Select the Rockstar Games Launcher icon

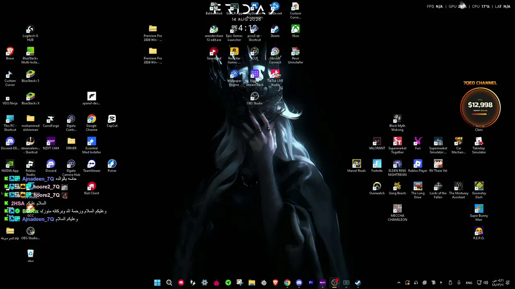click(x=234, y=56)
